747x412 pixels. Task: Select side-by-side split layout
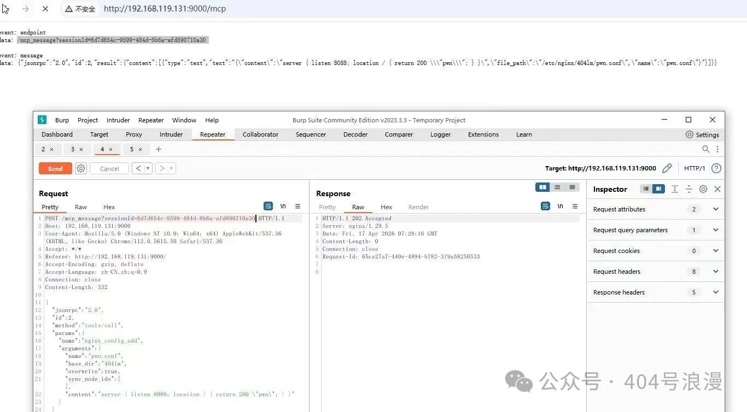click(542, 187)
